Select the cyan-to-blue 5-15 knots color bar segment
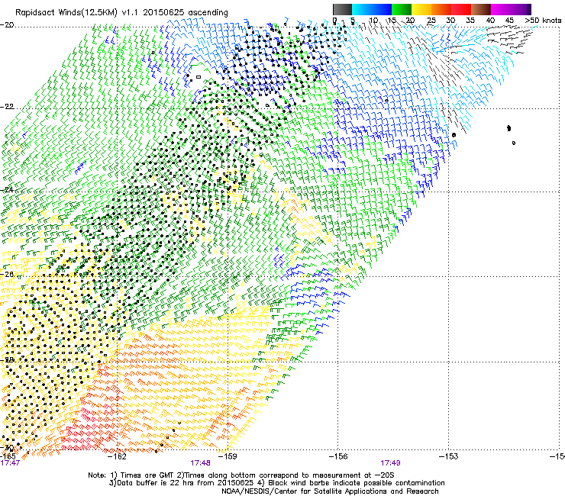The width and height of the screenshot is (565, 496). [x=372, y=9]
